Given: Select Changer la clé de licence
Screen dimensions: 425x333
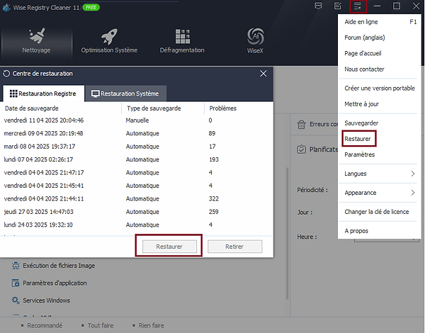Looking at the screenshot, I should [x=379, y=212].
